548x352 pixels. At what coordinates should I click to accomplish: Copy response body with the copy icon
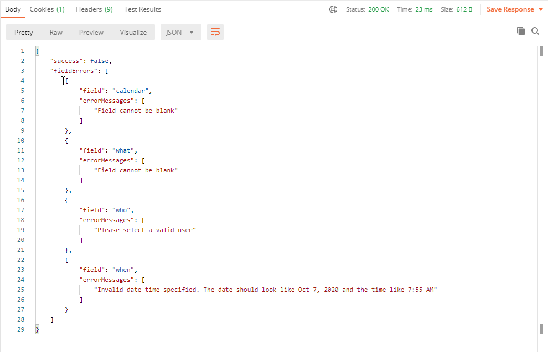pos(521,31)
